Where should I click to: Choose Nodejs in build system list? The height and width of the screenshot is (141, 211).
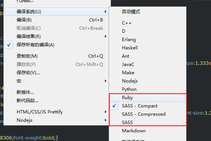[148, 81]
